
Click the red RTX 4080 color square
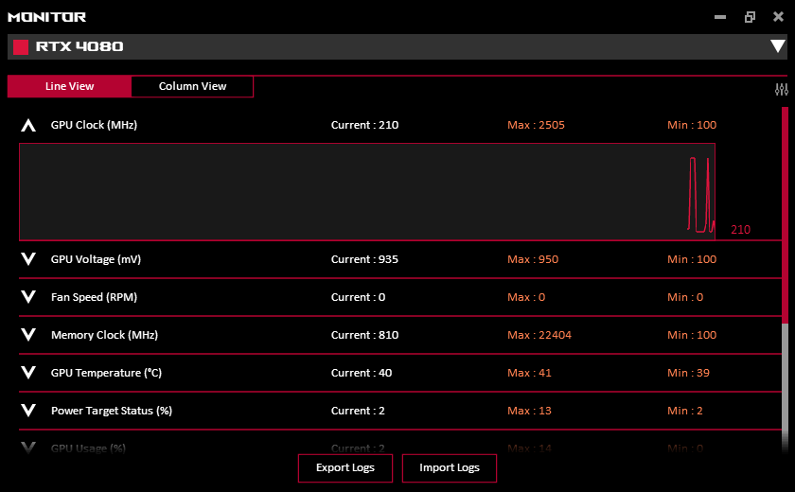[x=20, y=47]
